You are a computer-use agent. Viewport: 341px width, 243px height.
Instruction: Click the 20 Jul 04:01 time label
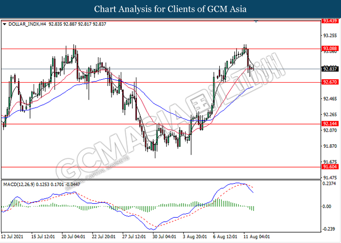[x=73, y=238]
